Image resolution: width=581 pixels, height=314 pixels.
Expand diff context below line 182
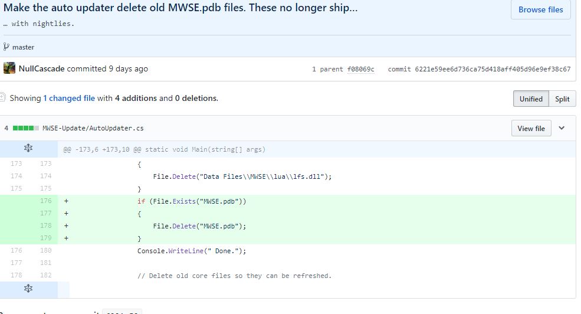(x=28, y=289)
